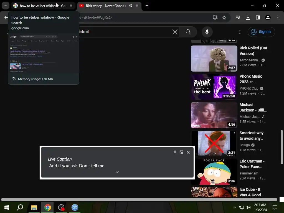Image resolution: width=284 pixels, height=213 pixels.
Task: Click the horizontal page scrollbar
Action: tap(139, 200)
